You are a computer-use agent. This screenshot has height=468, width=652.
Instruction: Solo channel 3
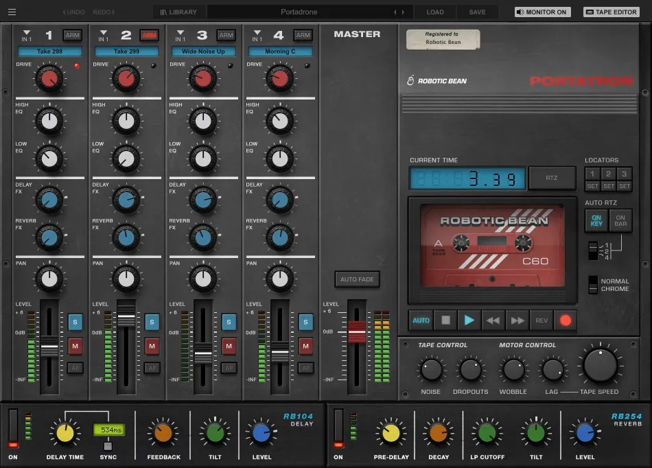point(229,322)
